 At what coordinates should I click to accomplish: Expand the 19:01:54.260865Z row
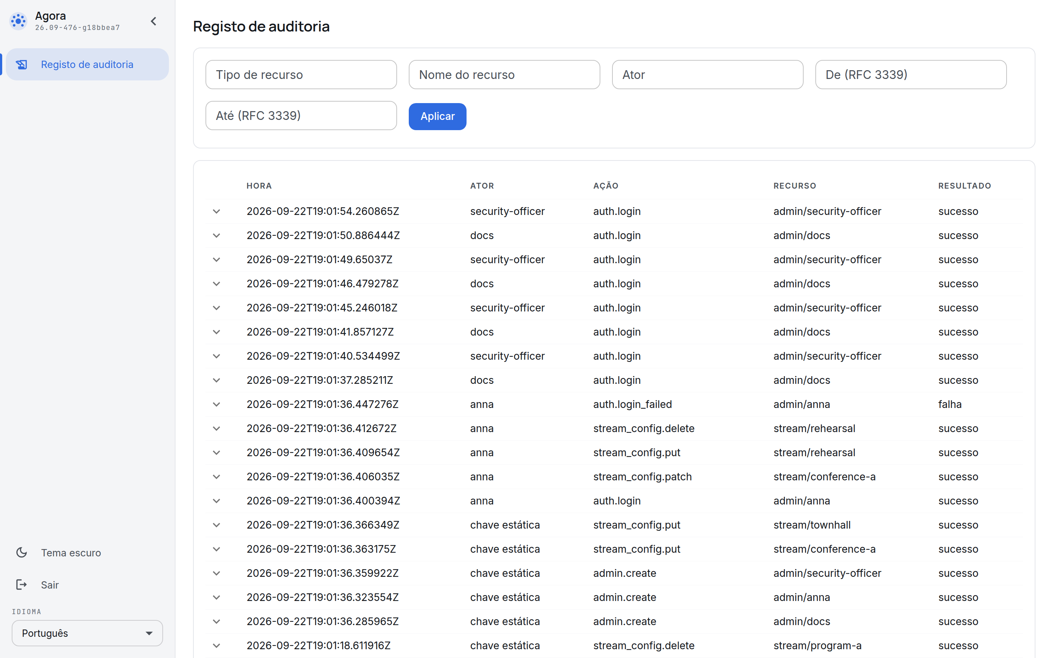[216, 212]
